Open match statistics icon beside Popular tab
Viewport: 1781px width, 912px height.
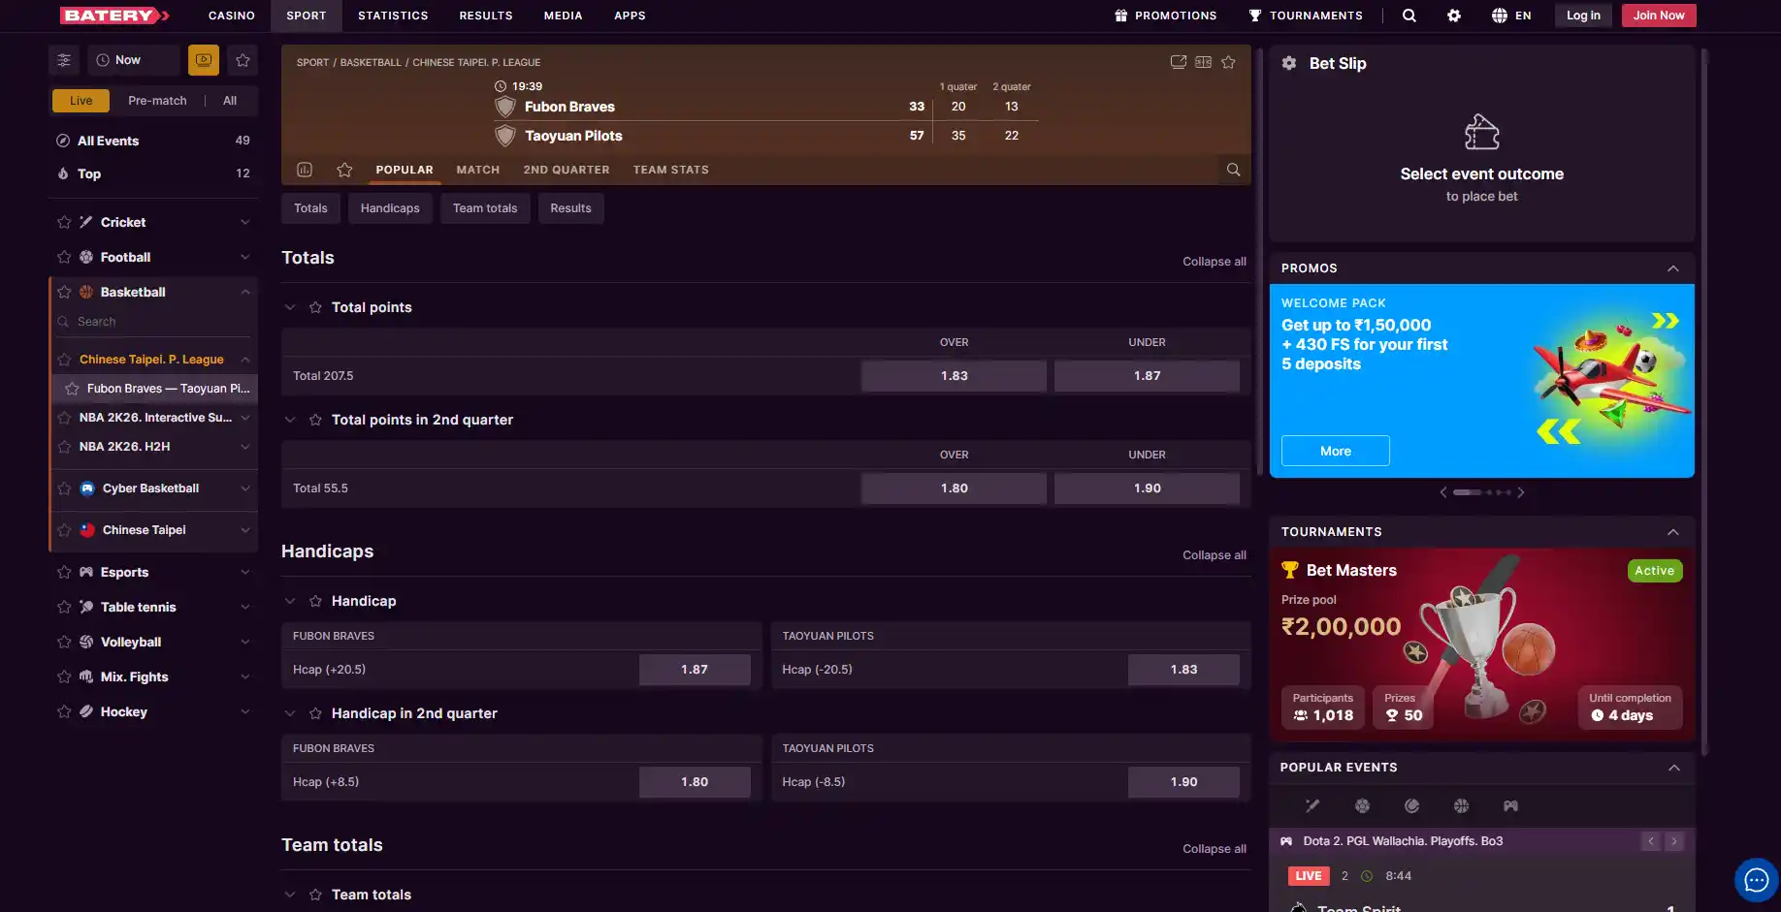pyautogui.click(x=305, y=170)
